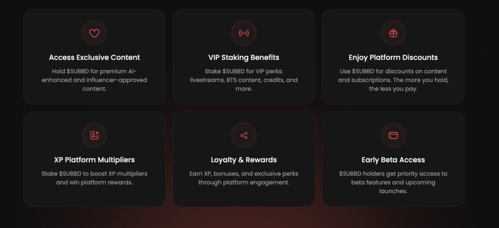The image size is (499, 228).
Task: Select the VIP Staking Benefits heading
Action: (x=244, y=57)
